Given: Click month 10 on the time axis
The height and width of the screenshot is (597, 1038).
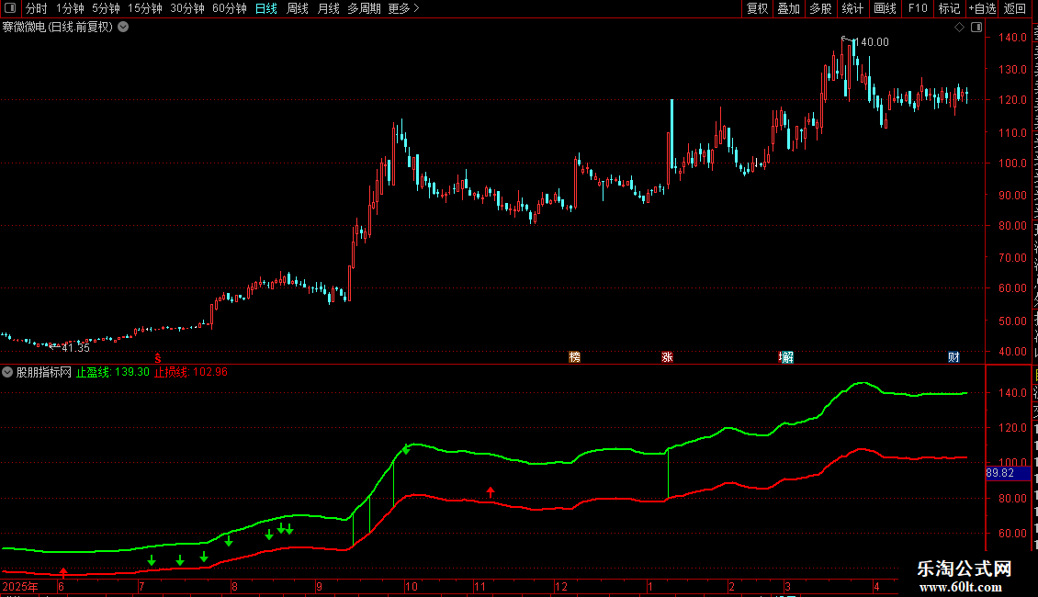Looking at the screenshot, I should coord(412,586).
